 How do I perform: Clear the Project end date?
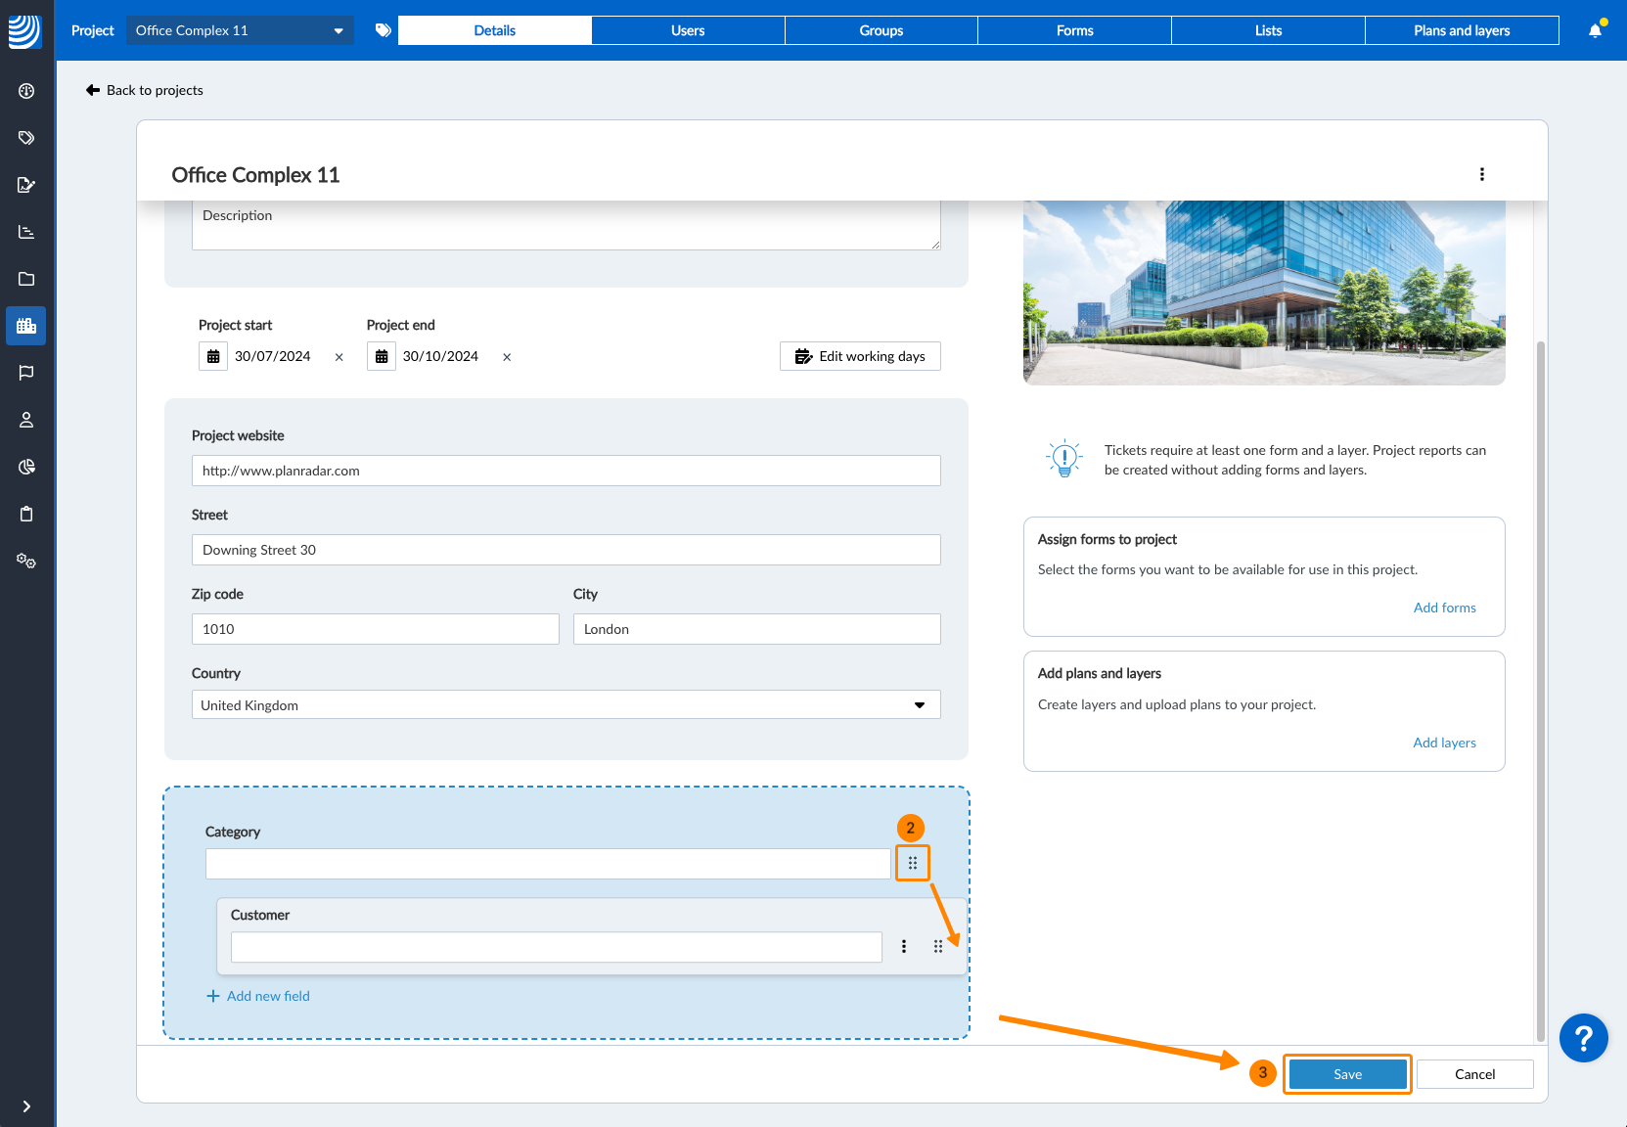point(507,358)
